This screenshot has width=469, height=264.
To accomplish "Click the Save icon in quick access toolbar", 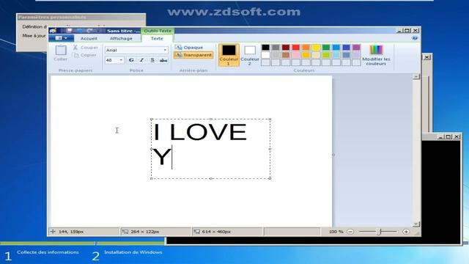I will click(70, 31).
